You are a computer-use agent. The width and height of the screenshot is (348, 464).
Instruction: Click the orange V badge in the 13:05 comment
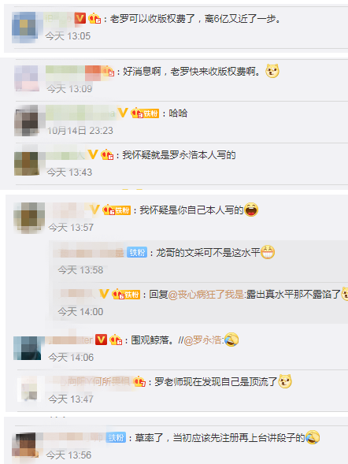pyautogui.click(x=80, y=18)
